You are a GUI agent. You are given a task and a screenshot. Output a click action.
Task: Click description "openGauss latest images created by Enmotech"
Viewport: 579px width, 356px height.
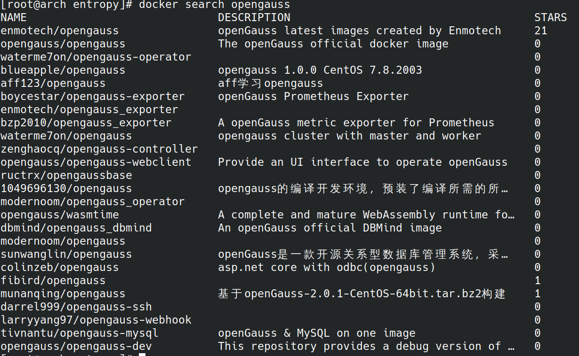360,31
